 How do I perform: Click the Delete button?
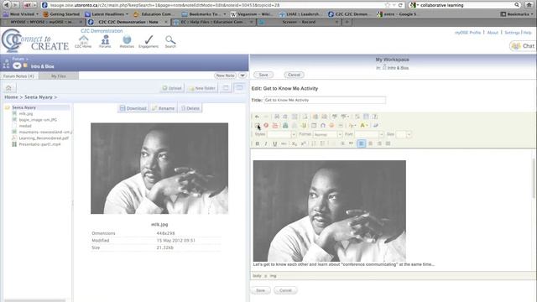tap(190, 108)
